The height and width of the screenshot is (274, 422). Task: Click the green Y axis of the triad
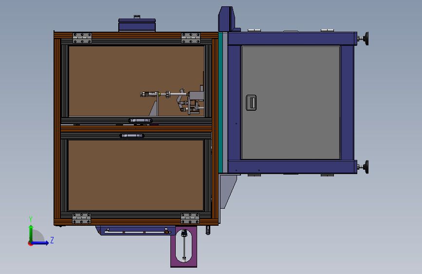tap(31, 233)
